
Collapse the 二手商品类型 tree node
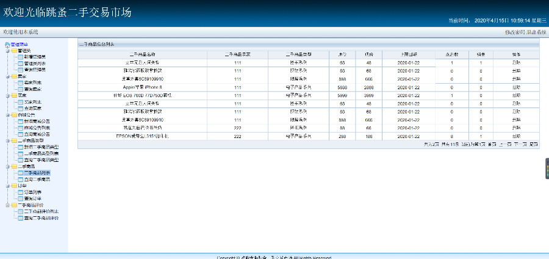pyautogui.click(x=7, y=140)
